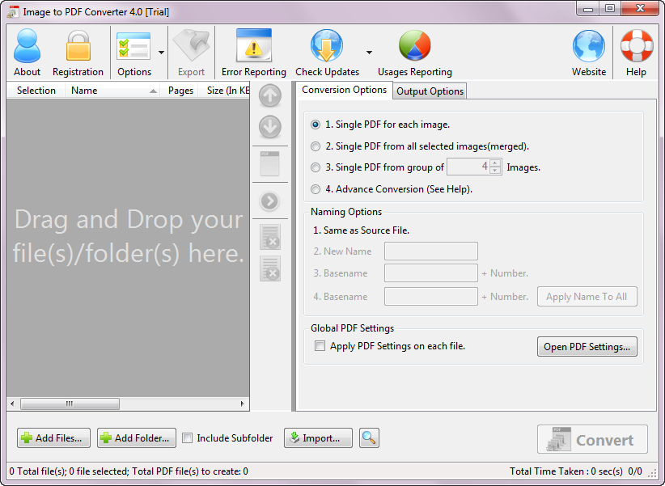Click the app icon in title bar
665x486 pixels.
tap(13, 11)
